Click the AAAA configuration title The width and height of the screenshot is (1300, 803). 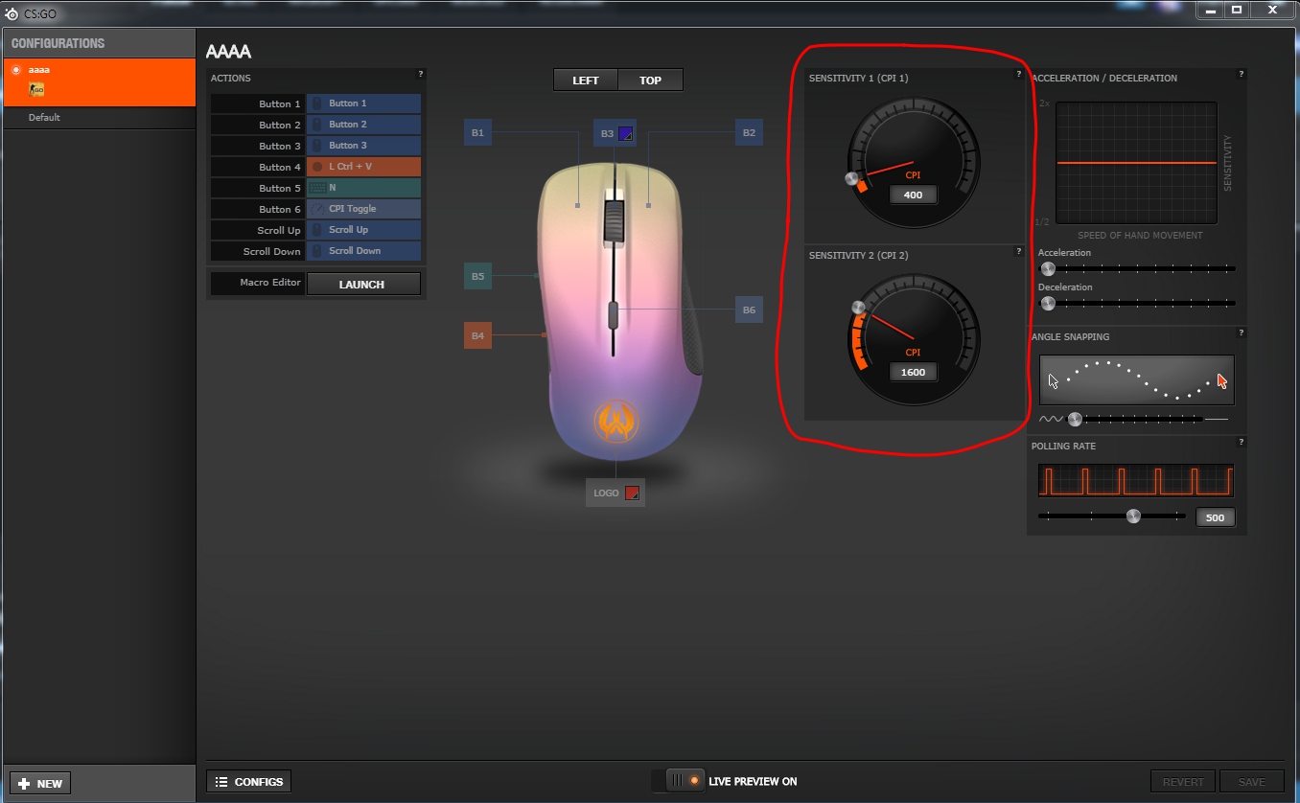[229, 52]
